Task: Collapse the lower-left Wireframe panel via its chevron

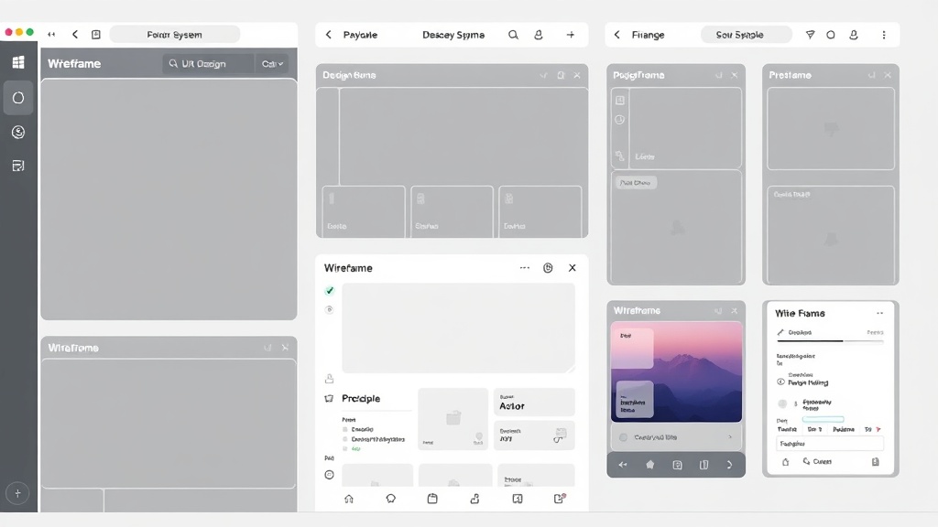Action: [x=267, y=348]
